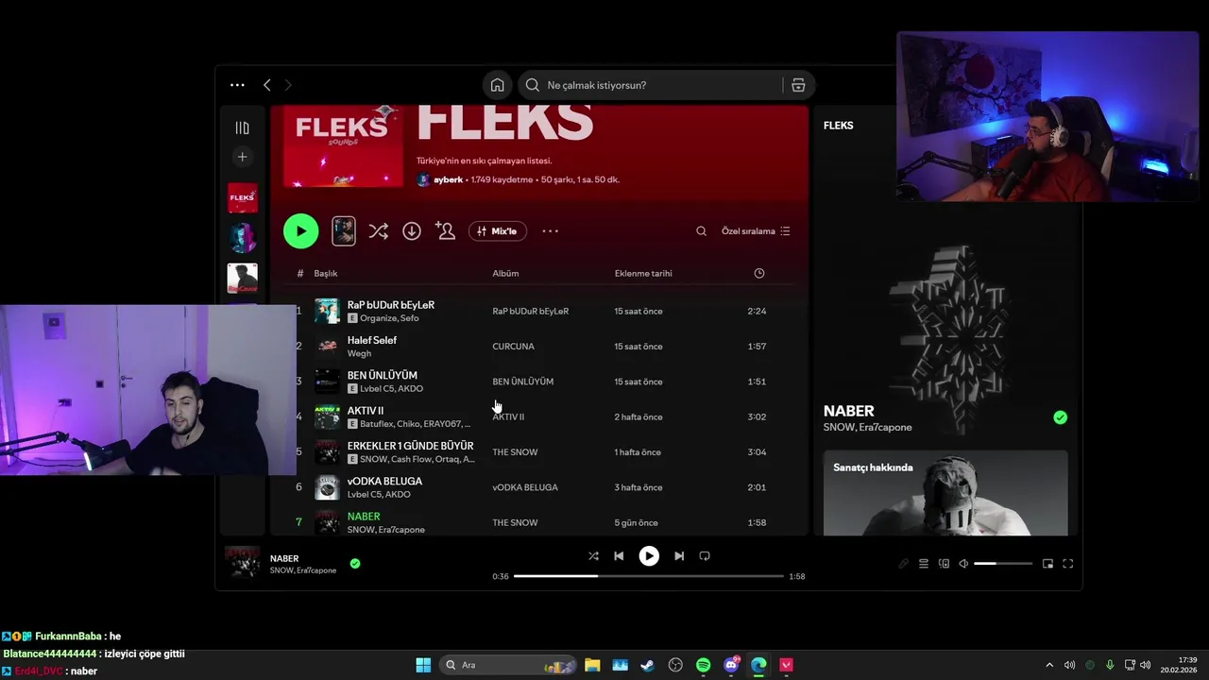This screenshot has width=1209, height=680.
Task: Open Özel sıralama sort dropdown
Action: (756, 231)
